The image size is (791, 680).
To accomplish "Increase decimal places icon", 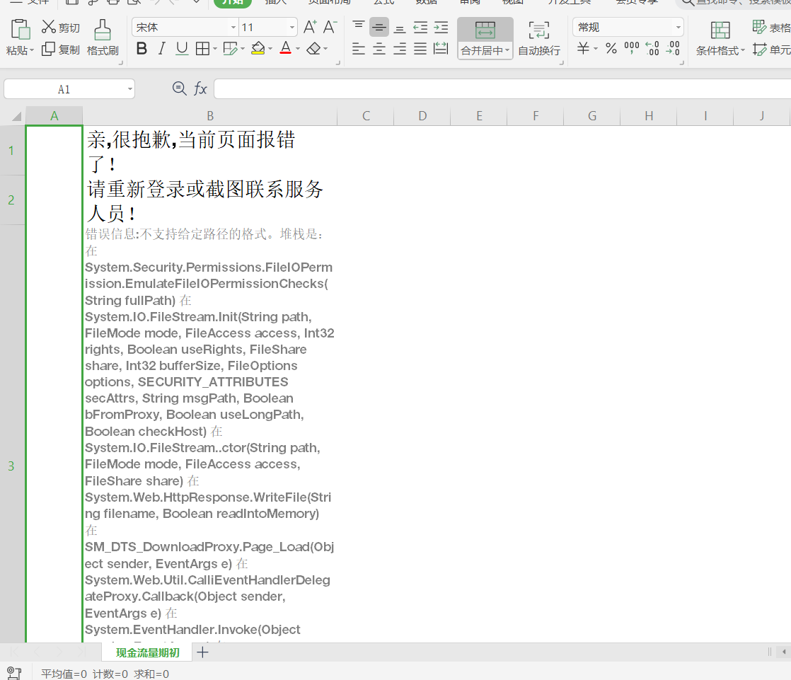I will click(652, 48).
